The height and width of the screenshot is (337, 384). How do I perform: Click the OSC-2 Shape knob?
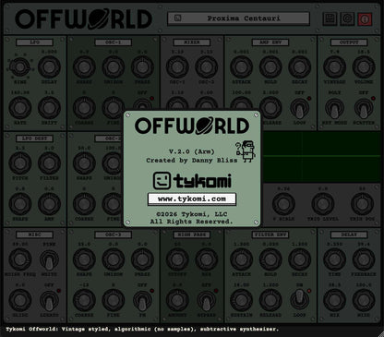[x=84, y=163]
